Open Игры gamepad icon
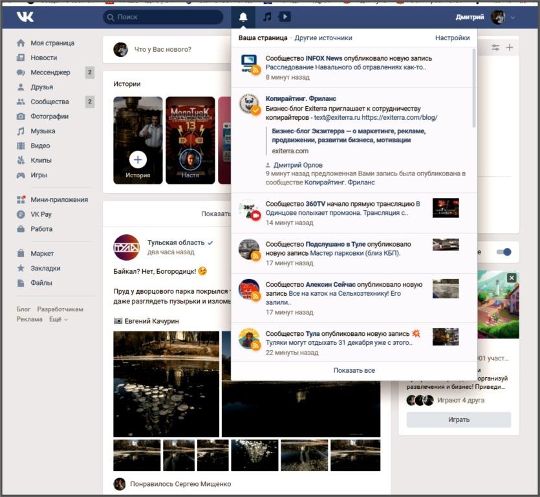The image size is (540, 497). click(21, 175)
